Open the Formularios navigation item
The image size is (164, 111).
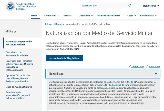coord(50,16)
